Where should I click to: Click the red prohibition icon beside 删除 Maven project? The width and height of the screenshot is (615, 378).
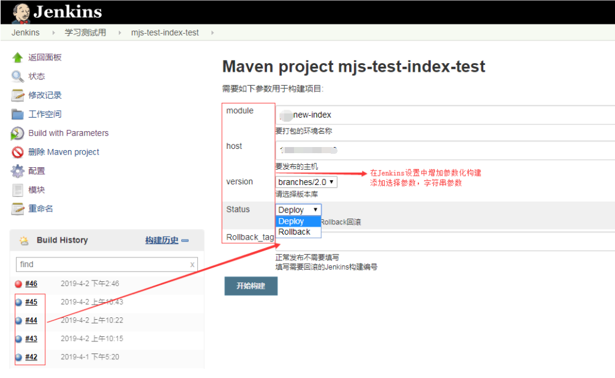[x=17, y=152]
